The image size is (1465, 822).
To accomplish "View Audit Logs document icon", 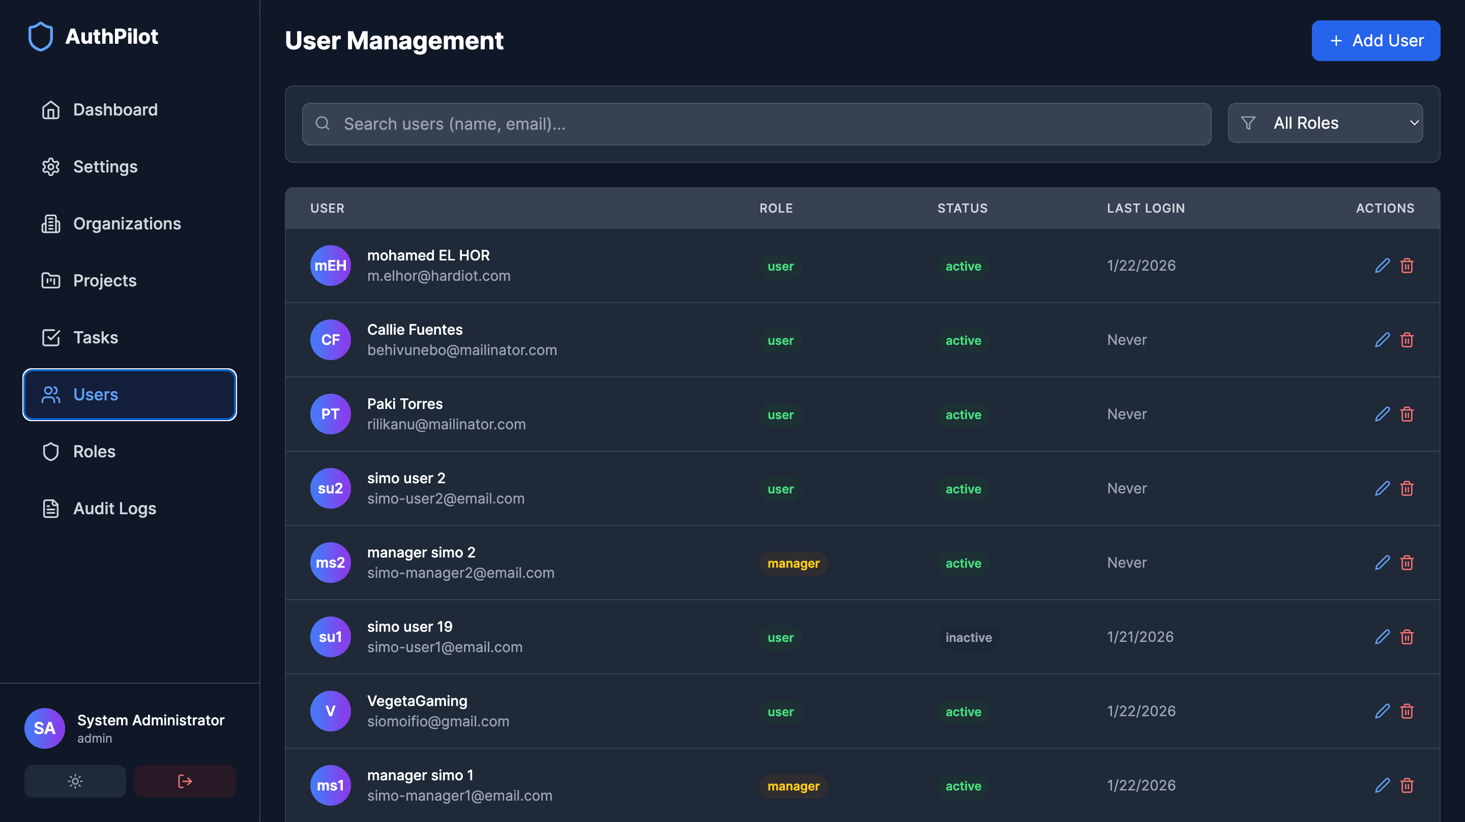I will [51, 508].
